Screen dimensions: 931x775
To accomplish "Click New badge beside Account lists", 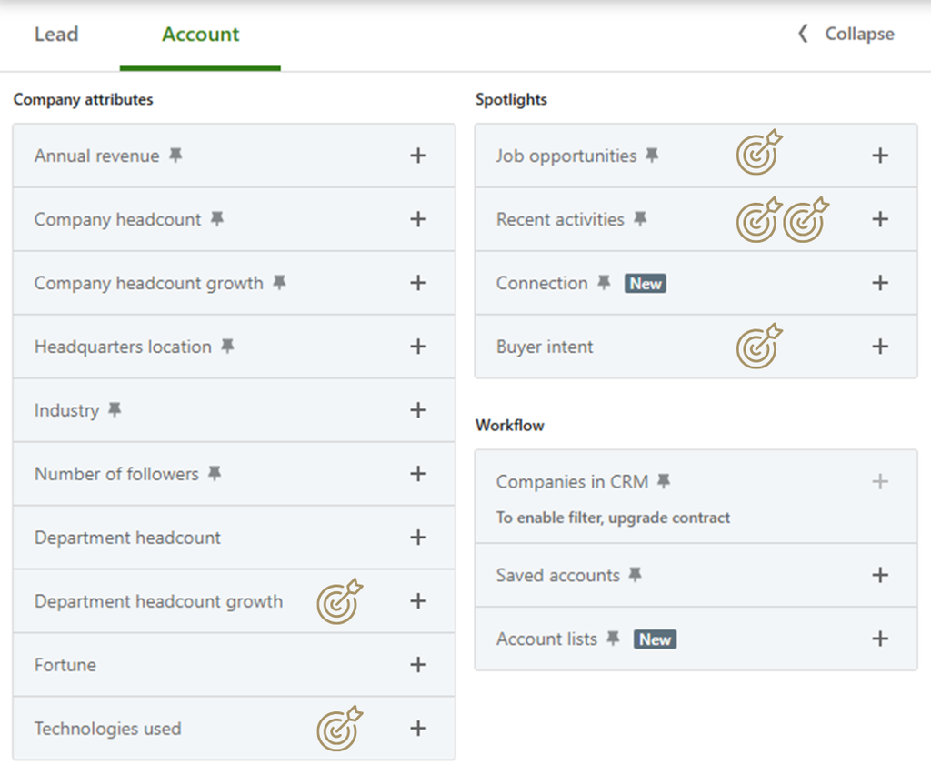I will 655,639.
